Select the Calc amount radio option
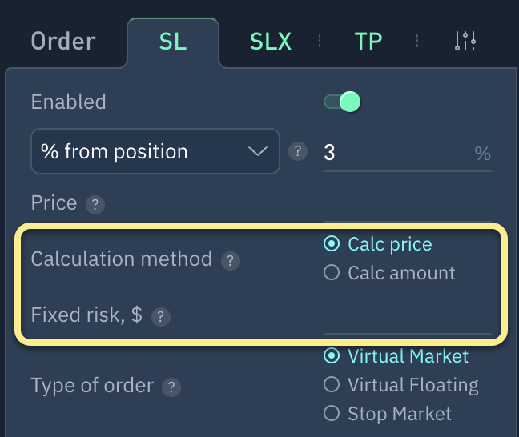Viewport: 519px width, 437px height. coord(332,273)
